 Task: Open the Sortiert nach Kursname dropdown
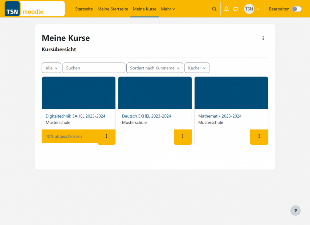click(x=154, y=68)
